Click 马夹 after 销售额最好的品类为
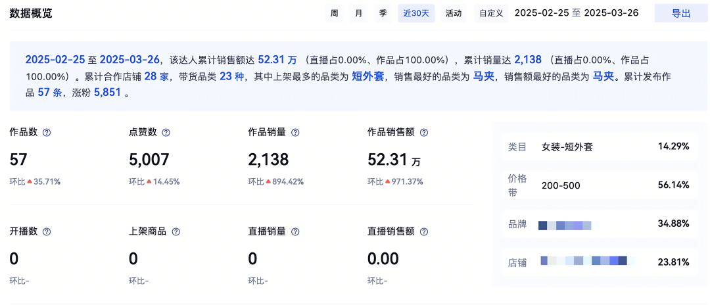 click(603, 76)
